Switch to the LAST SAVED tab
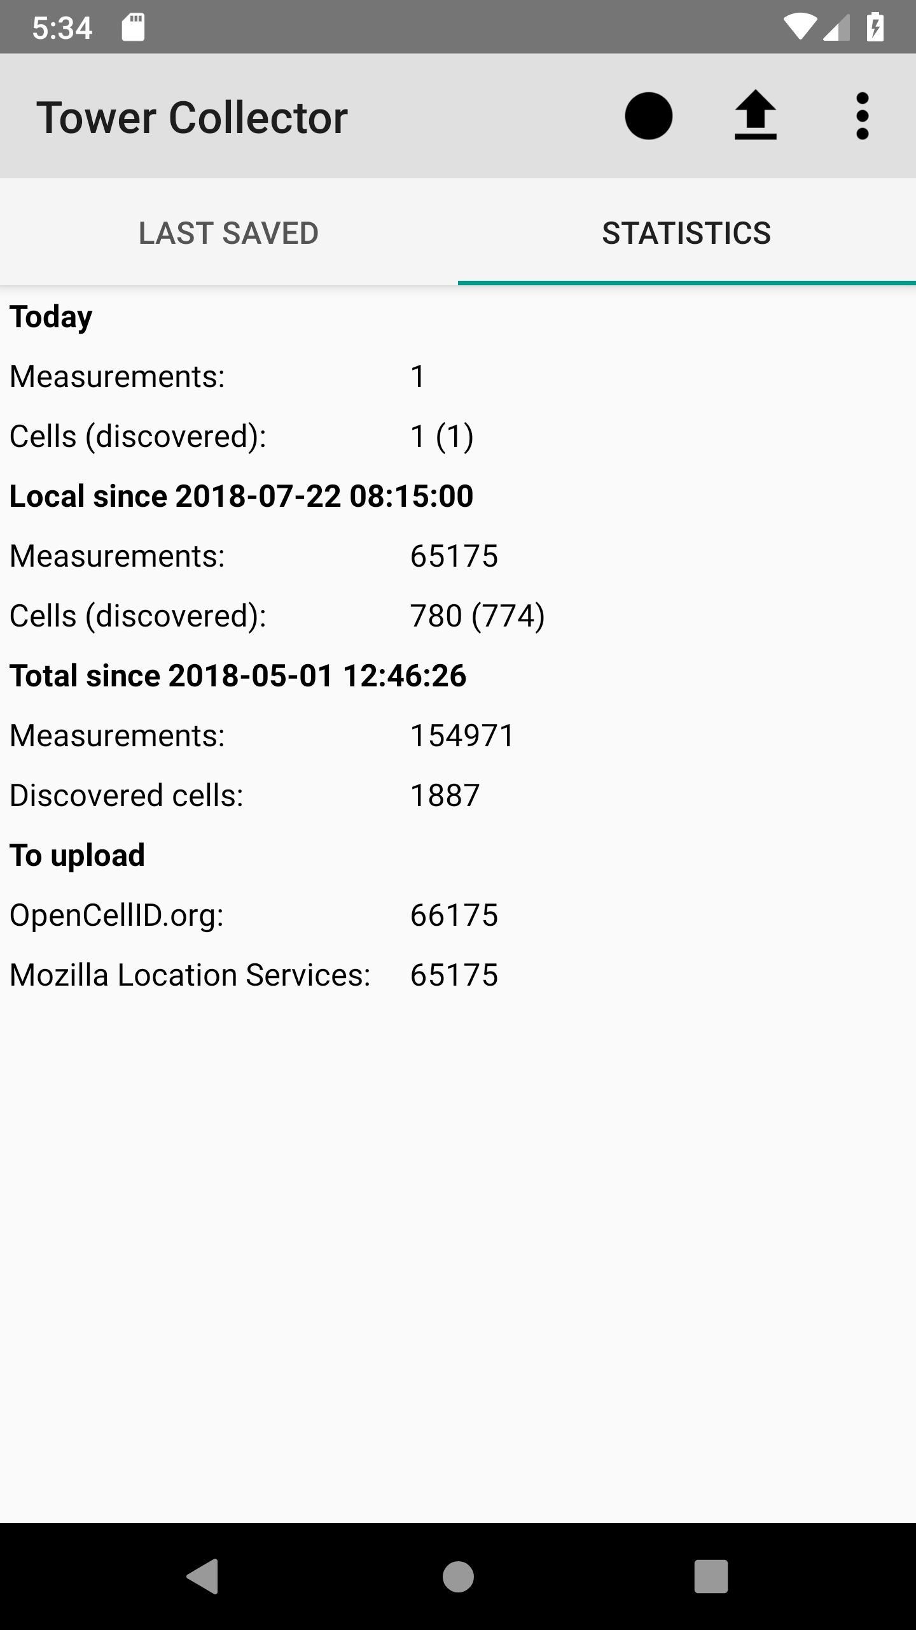Viewport: 916px width, 1630px height. (229, 233)
